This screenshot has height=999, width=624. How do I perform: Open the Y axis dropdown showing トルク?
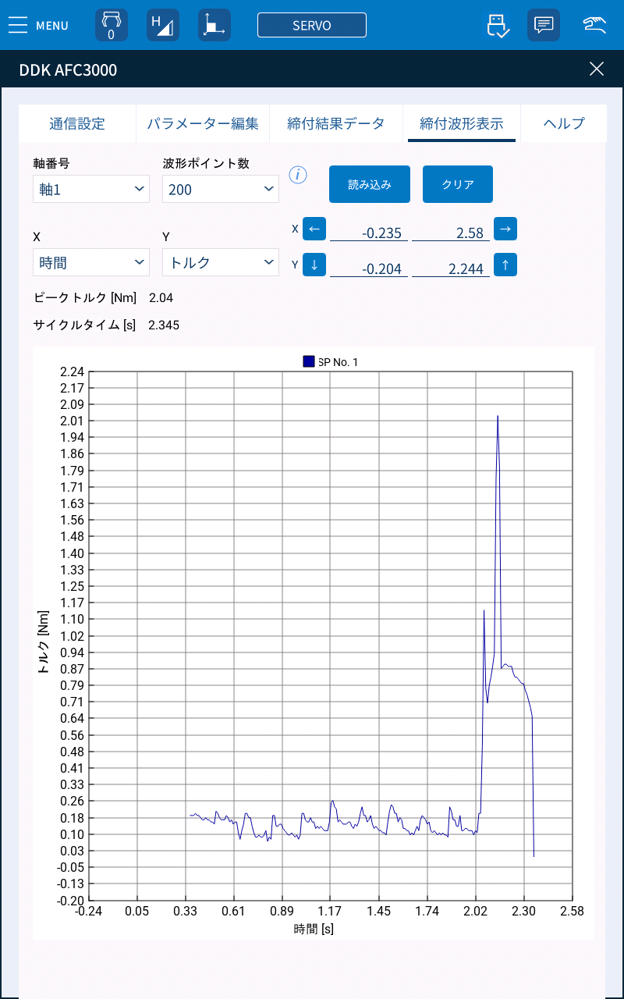220,262
